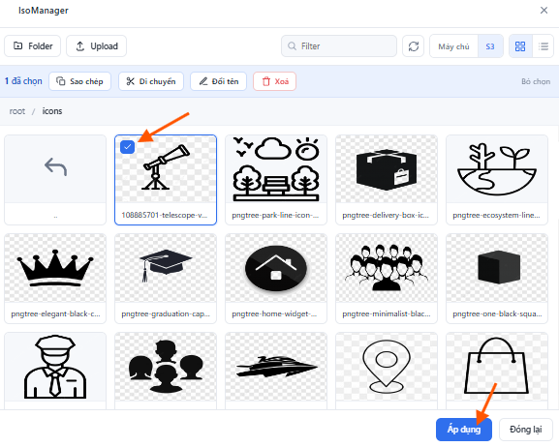Select the pngtree-graduation-cap thumbnail
Viewport: 559px width, 447px height.
point(166,279)
